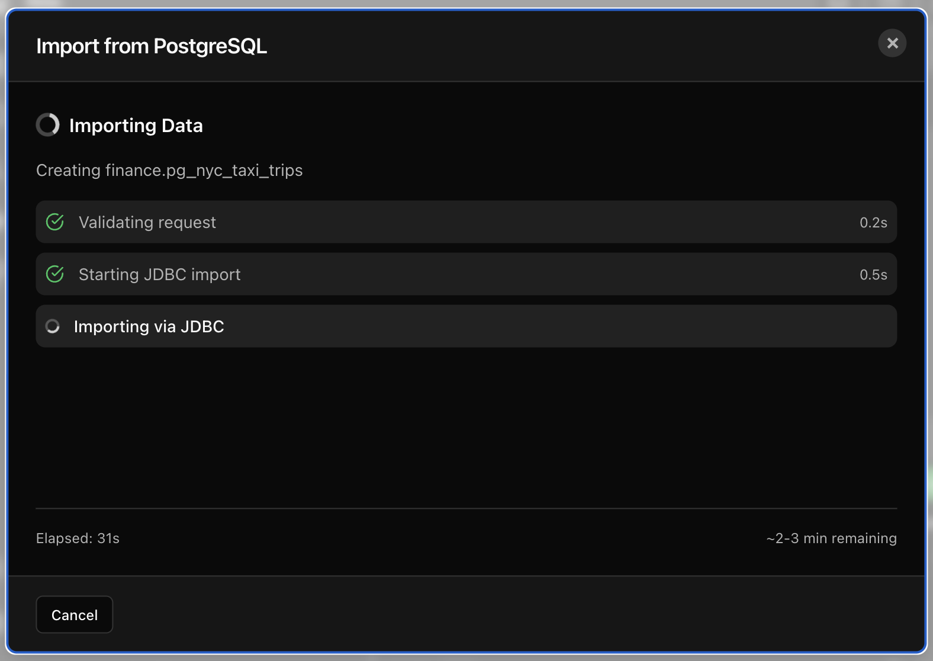Click the Elapsed: 31s text

78,538
